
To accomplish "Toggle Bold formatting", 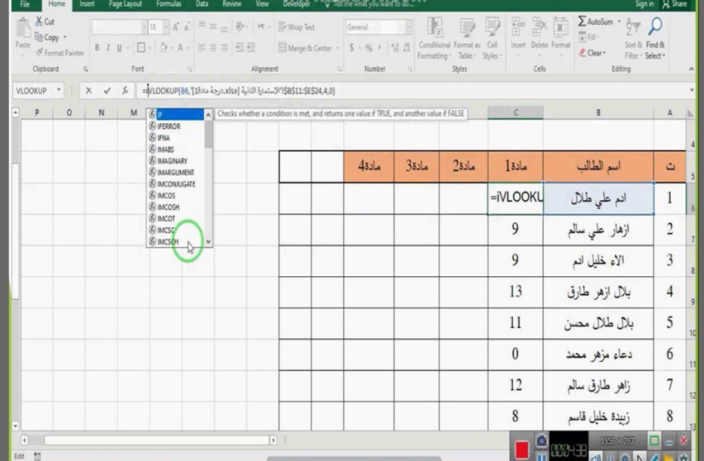I will coord(97,48).
